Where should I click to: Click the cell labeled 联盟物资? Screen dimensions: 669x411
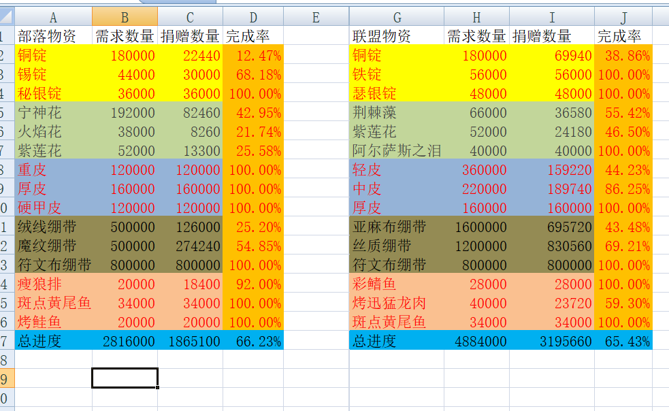[397, 36]
